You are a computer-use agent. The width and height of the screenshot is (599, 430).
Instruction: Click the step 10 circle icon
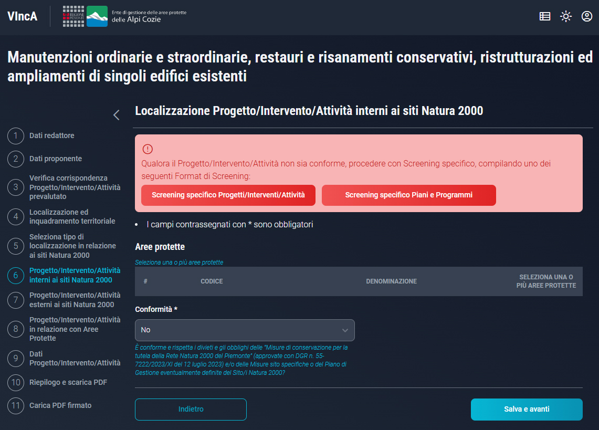pos(16,382)
